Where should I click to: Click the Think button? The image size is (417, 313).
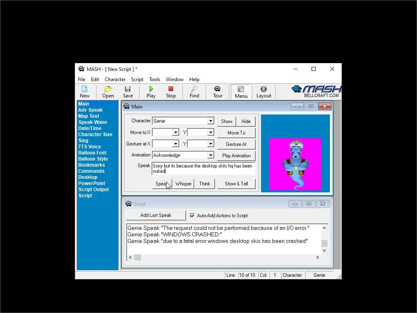(x=204, y=184)
